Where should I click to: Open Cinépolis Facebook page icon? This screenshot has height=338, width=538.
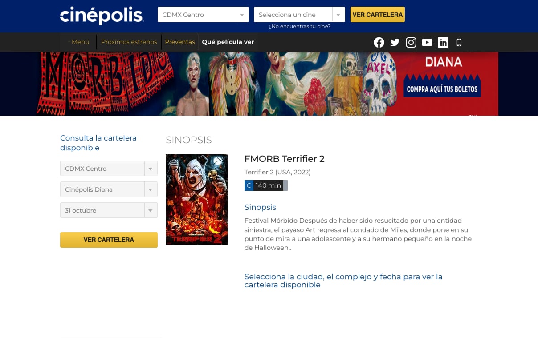[379, 42]
